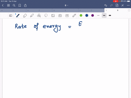Go back using the chevron arrow
This screenshot has width=131, height=98.
point(3,5)
